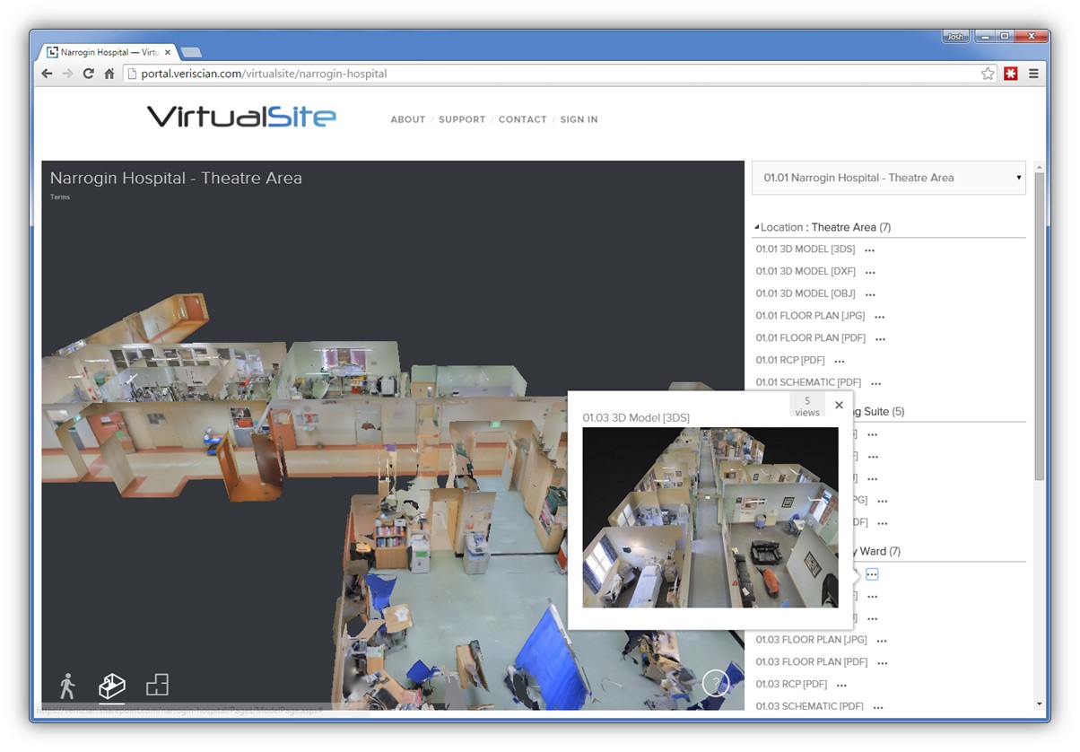Viewport: 1080px width, 752px height.
Task: Click the Narrogin Hospital - Theatre Area title
Action: [176, 178]
